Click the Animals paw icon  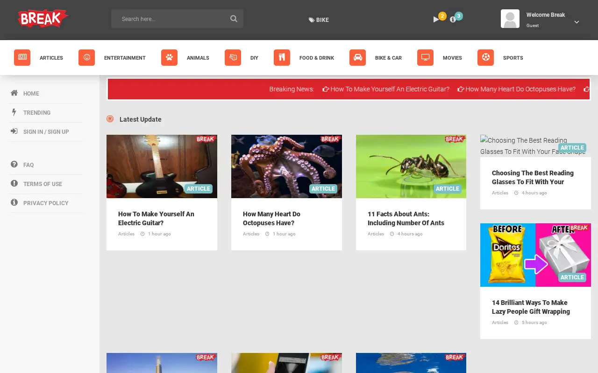tap(169, 58)
